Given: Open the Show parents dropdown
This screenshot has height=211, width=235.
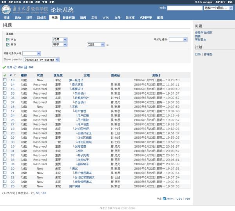Looking at the screenshot, I should 42,60.
